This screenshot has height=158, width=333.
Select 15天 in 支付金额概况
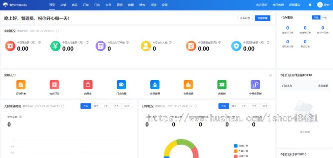point(116,106)
